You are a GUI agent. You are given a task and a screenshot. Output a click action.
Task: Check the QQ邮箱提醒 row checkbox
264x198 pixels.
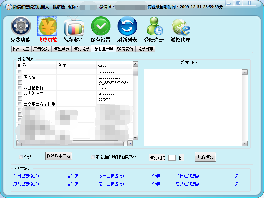coord(20,88)
